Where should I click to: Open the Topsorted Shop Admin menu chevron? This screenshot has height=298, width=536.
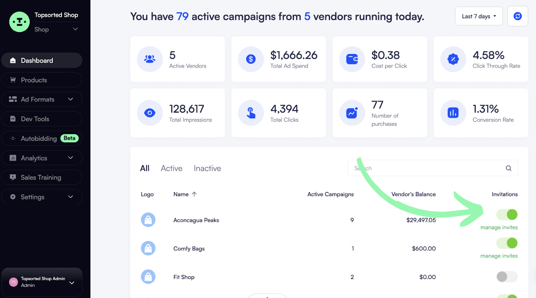(x=72, y=283)
